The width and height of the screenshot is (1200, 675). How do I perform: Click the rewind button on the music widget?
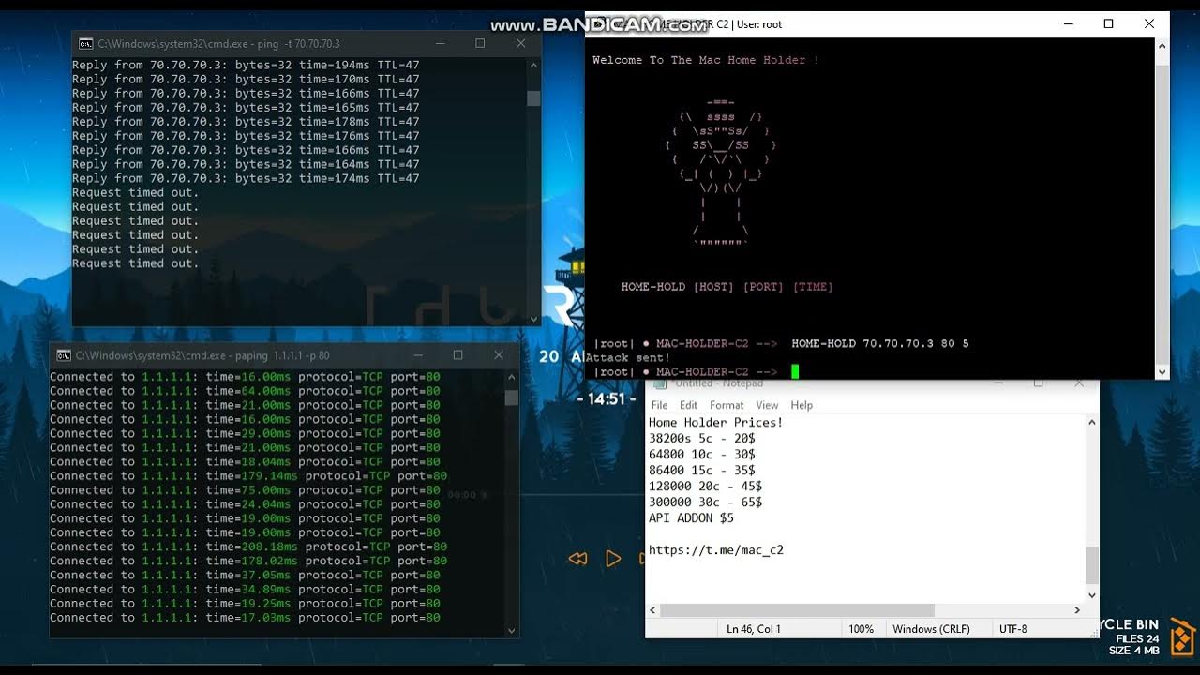coord(577,559)
